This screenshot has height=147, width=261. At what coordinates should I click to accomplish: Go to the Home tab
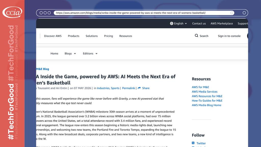pos(55,54)
